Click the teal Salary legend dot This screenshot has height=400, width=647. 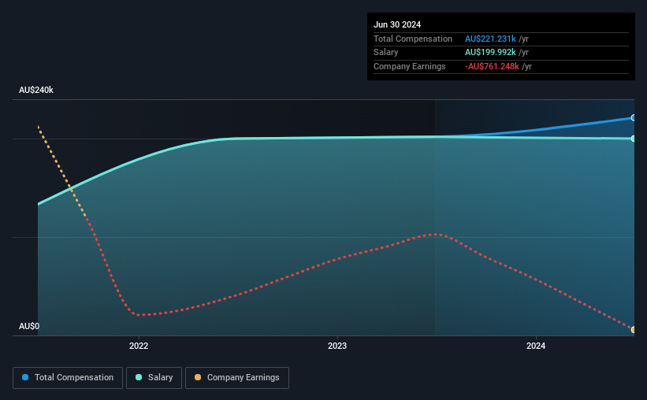tap(139, 377)
